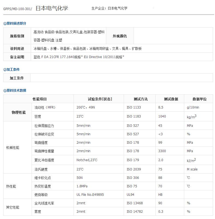
Task: Click the 弯曲强度 property cell
Action: coord(53,143)
